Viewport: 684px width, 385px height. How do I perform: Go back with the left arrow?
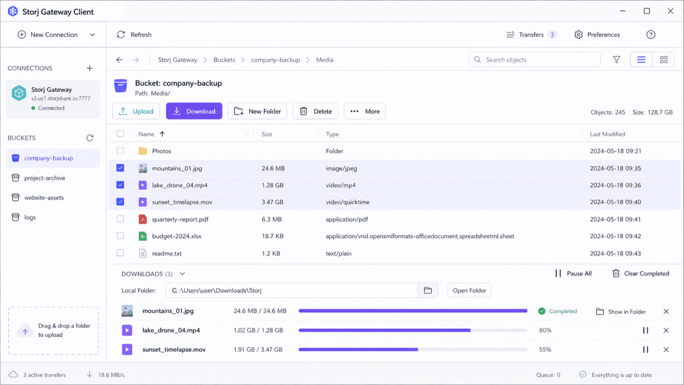(x=120, y=60)
